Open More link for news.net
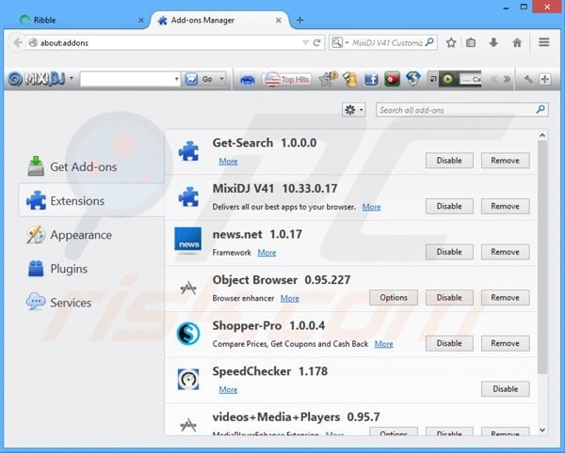The height and width of the screenshot is (453, 565). 266,253
